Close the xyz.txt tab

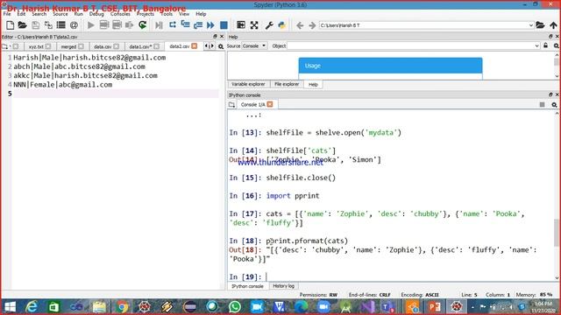pyautogui.click(x=48, y=46)
